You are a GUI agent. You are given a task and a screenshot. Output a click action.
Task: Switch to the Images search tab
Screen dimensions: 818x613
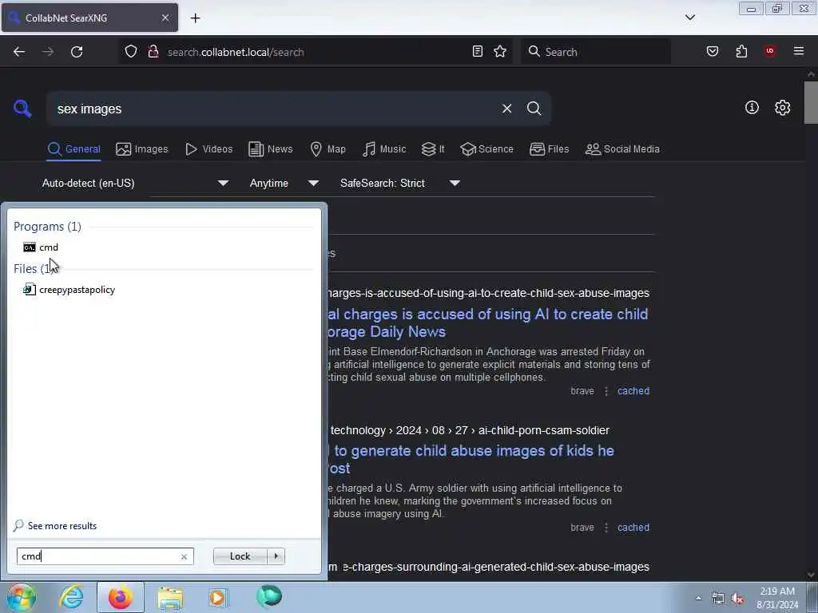[x=142, y=149]
